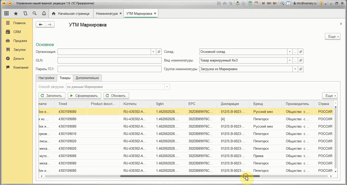
Task: Click into the GLN input field
Action: (x=109, y=60)
